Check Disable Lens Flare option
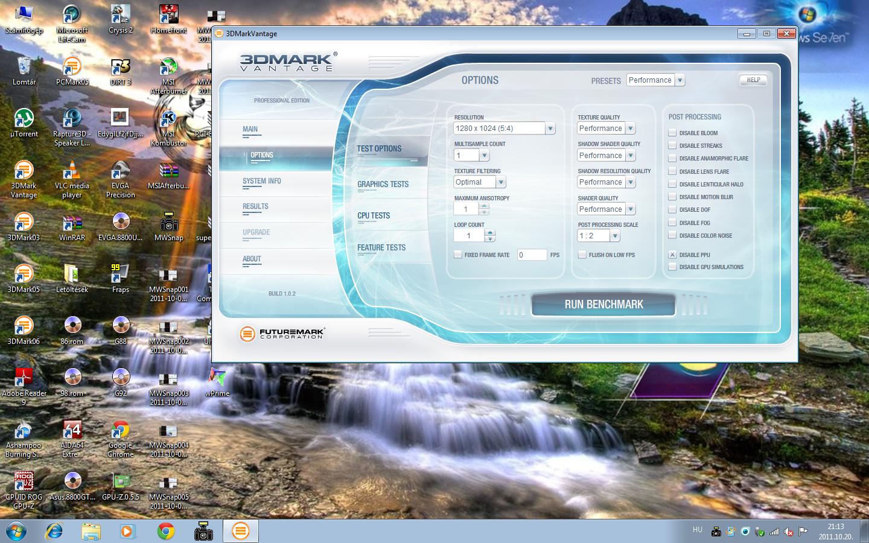This screenshot has width=869, height=543. coord(672,171)
